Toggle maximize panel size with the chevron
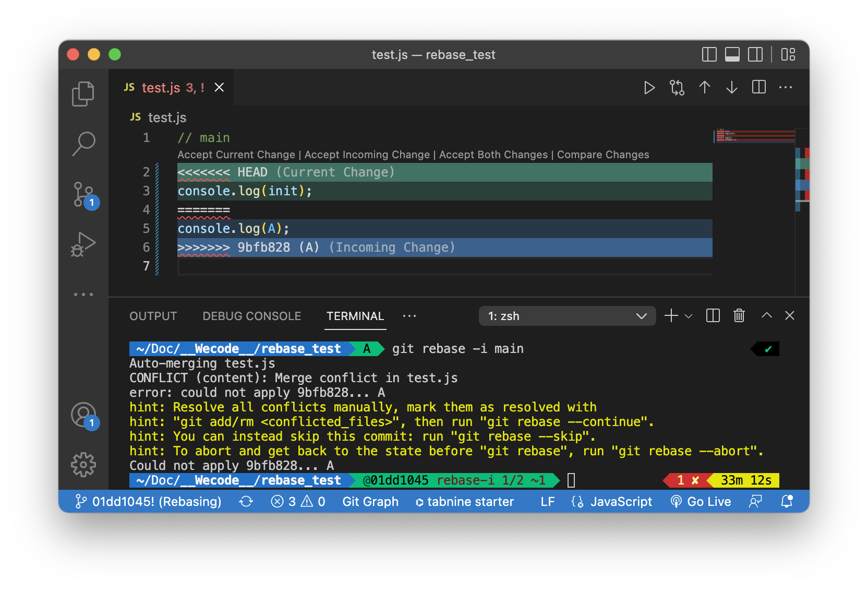Viewport: 868px width, 590px height. pos(766,315)
